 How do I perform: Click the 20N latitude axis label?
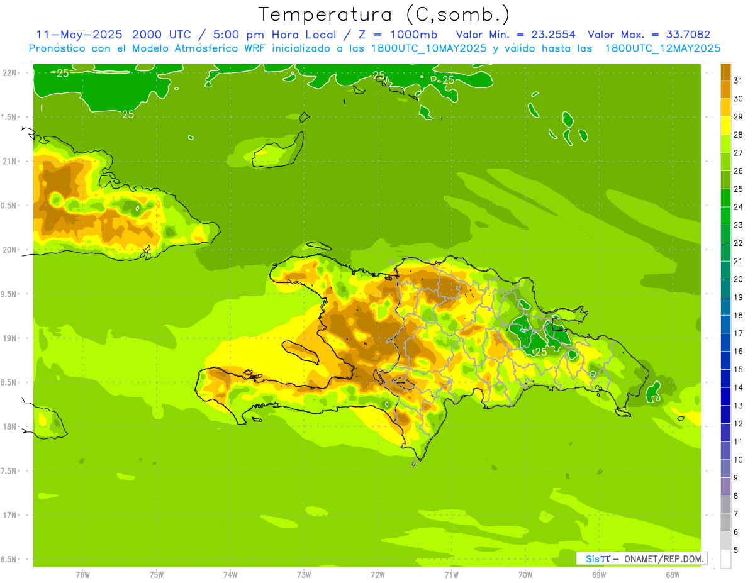(x=9, y=250)
